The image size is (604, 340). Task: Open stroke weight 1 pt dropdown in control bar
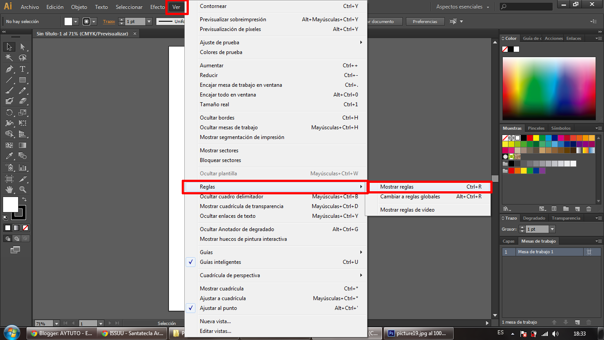pyautogui.click(x=149, y=21)
